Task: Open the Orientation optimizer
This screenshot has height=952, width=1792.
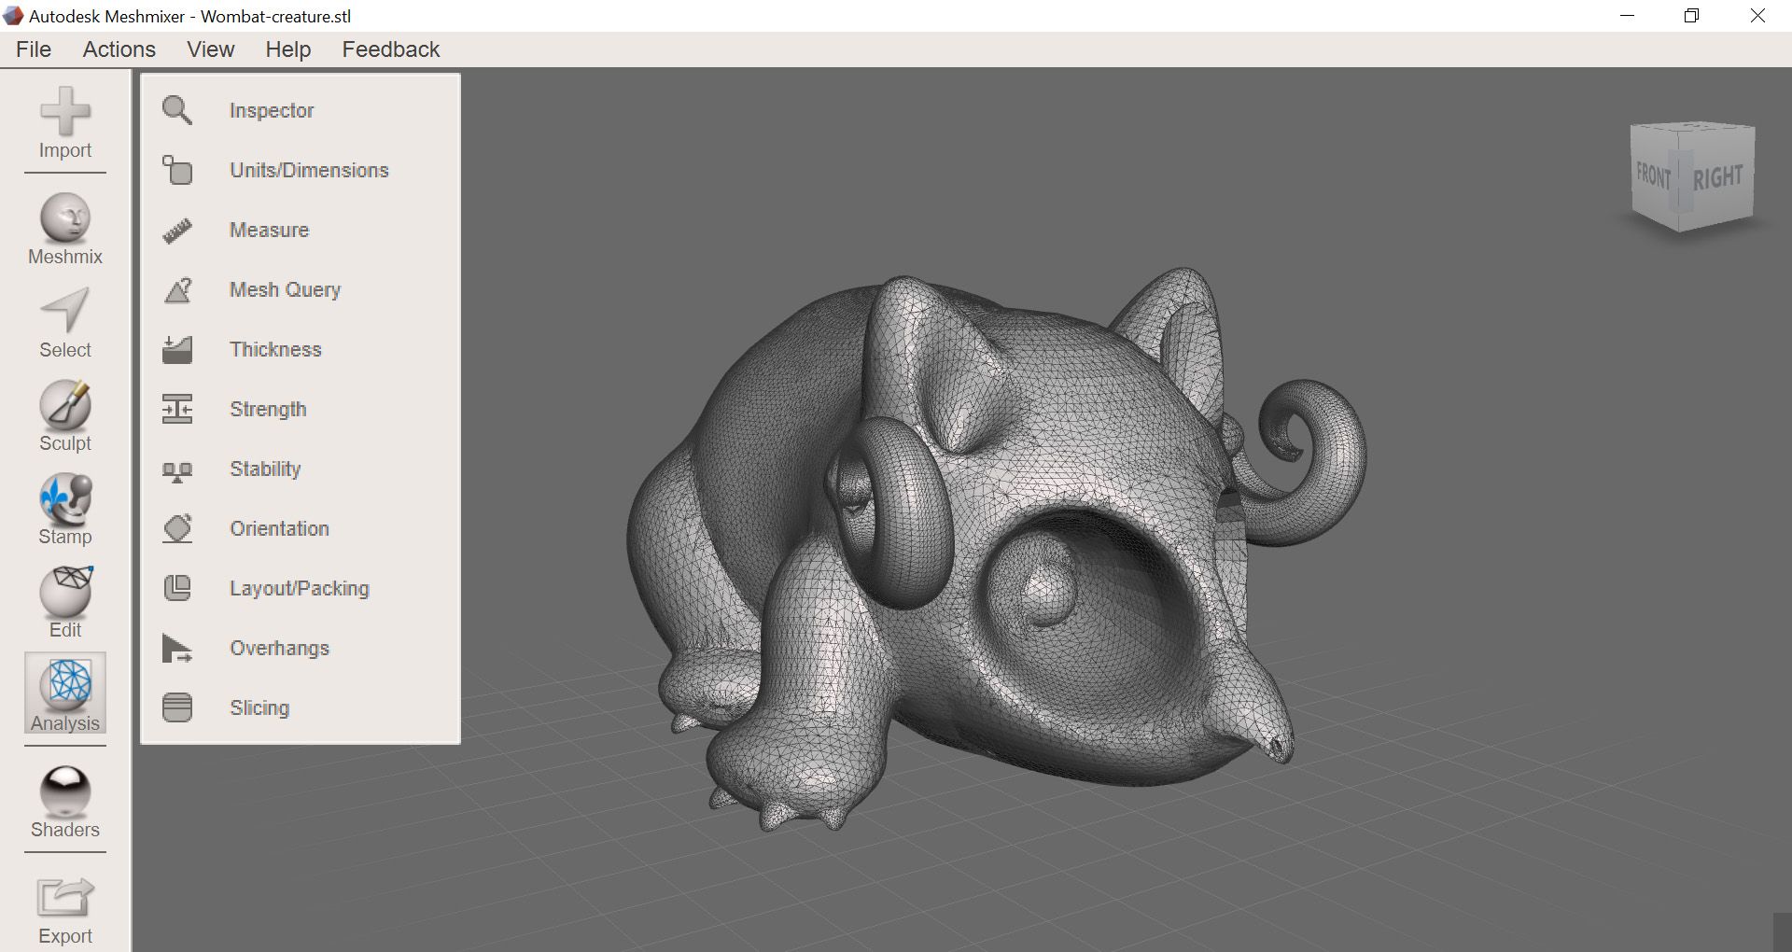Action: coord(278,528)
